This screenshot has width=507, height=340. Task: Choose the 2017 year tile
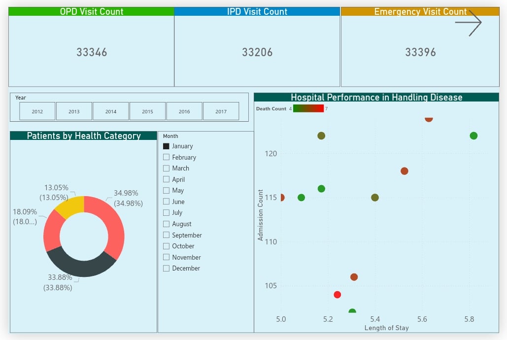(221, 111)
